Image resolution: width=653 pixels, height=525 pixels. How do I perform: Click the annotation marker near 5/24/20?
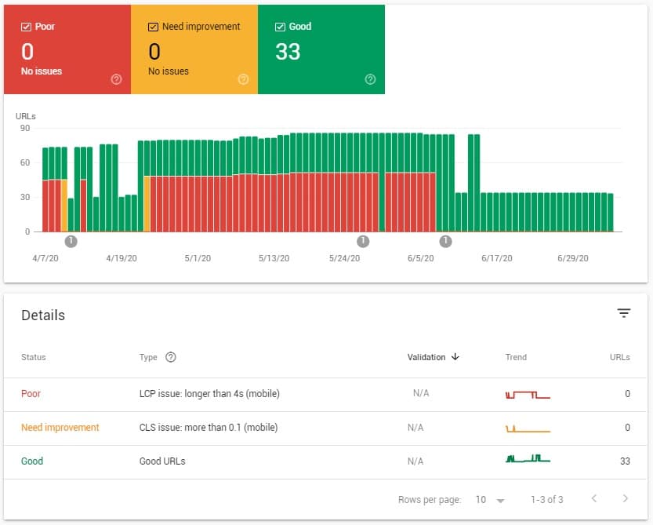(363, 241)
